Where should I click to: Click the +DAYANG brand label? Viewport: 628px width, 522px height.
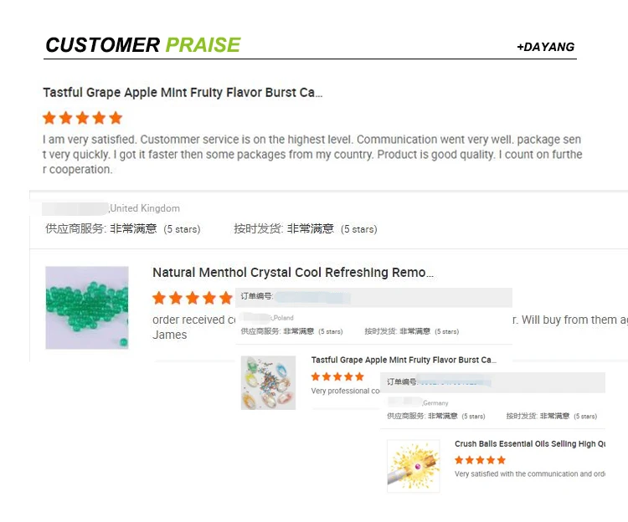(545, 47)
